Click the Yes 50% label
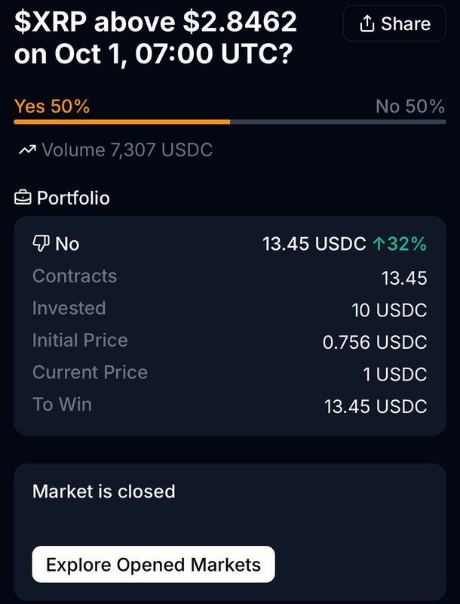The image size is (460, 604). coord(52,106)
